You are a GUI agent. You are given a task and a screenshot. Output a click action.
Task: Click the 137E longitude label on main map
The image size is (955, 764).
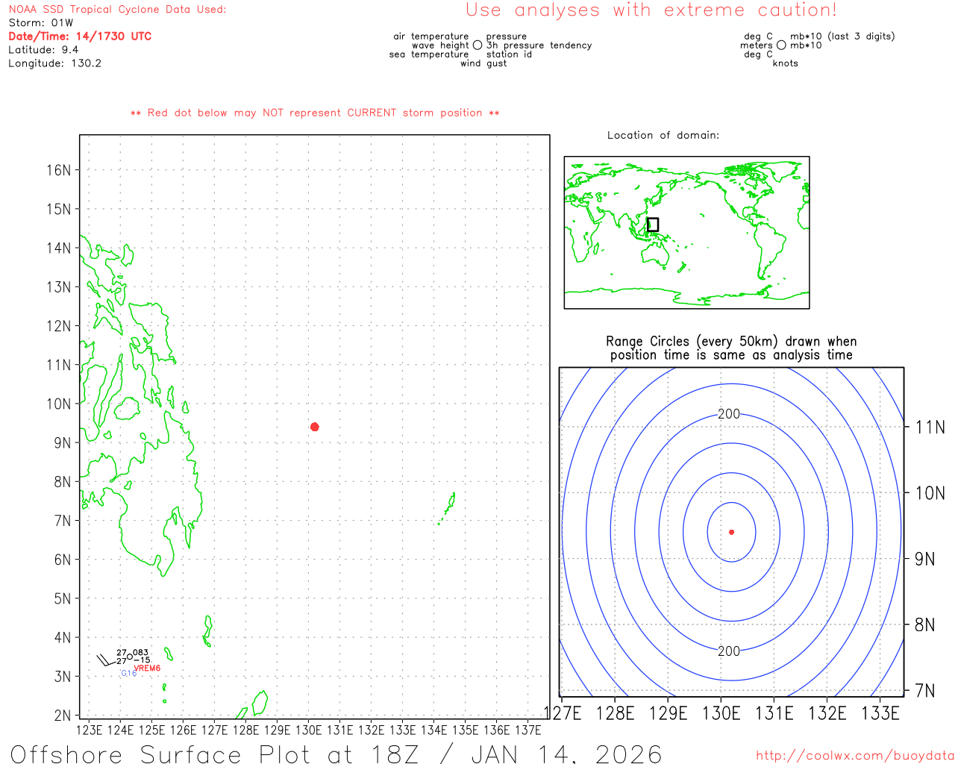click(528, 730)
